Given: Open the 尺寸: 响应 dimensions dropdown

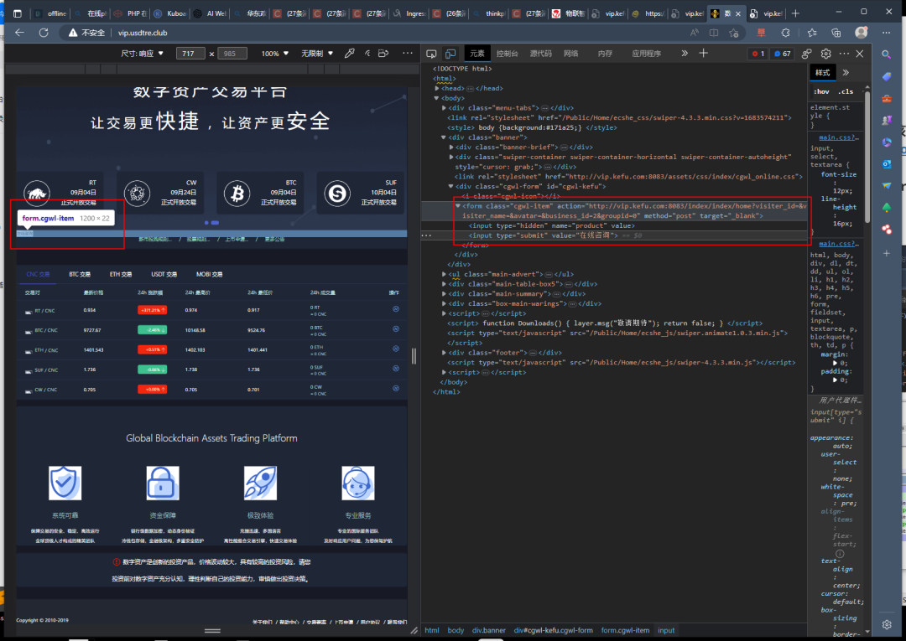Looking at the screenshot, I should [142, 54].
